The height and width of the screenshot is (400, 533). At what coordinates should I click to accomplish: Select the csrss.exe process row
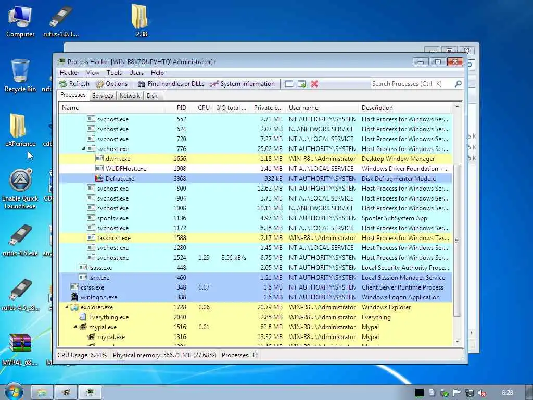pyautogui.click(x=256, y=287)
